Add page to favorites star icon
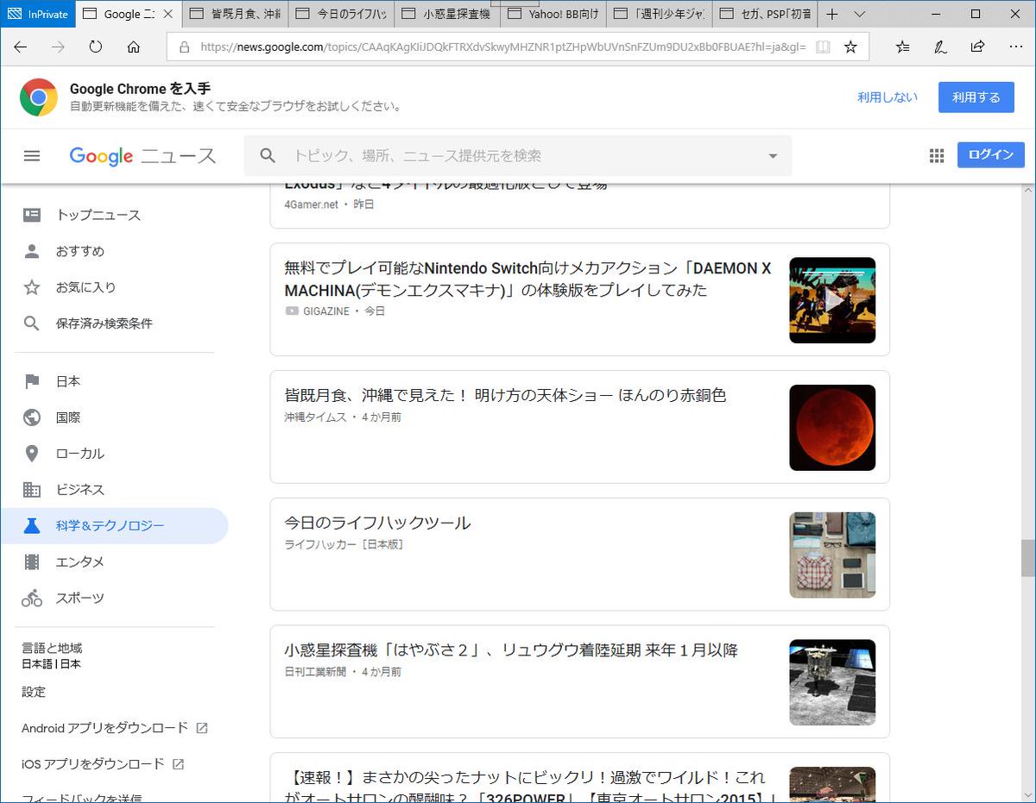The width and height of the screenshot is (1036, 803). (x=850, y=47)
